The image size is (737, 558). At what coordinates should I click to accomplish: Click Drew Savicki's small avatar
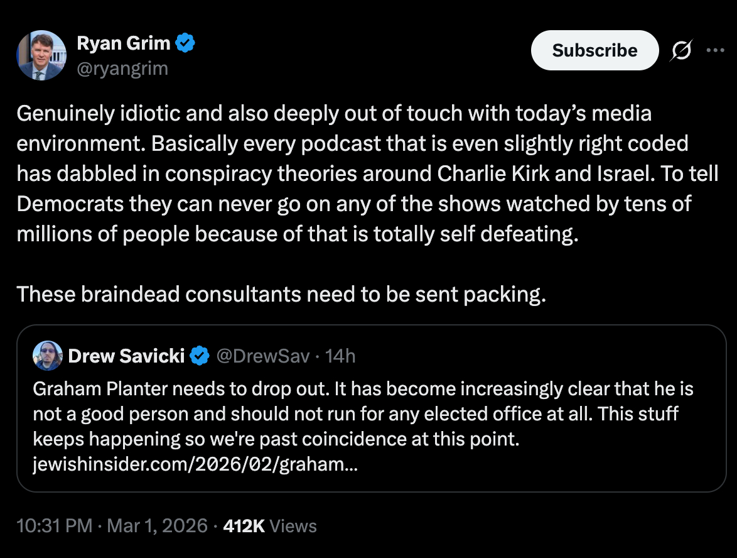coord(48,356)
